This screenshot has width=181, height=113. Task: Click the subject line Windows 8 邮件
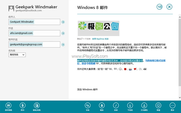[x=92, y=8]
